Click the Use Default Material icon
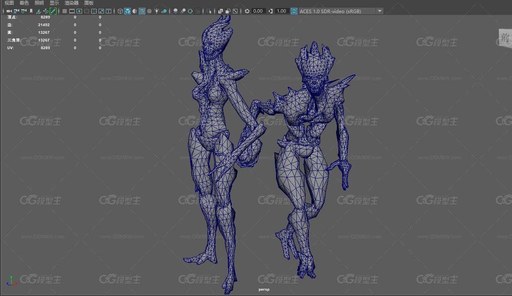 (135, 11)
